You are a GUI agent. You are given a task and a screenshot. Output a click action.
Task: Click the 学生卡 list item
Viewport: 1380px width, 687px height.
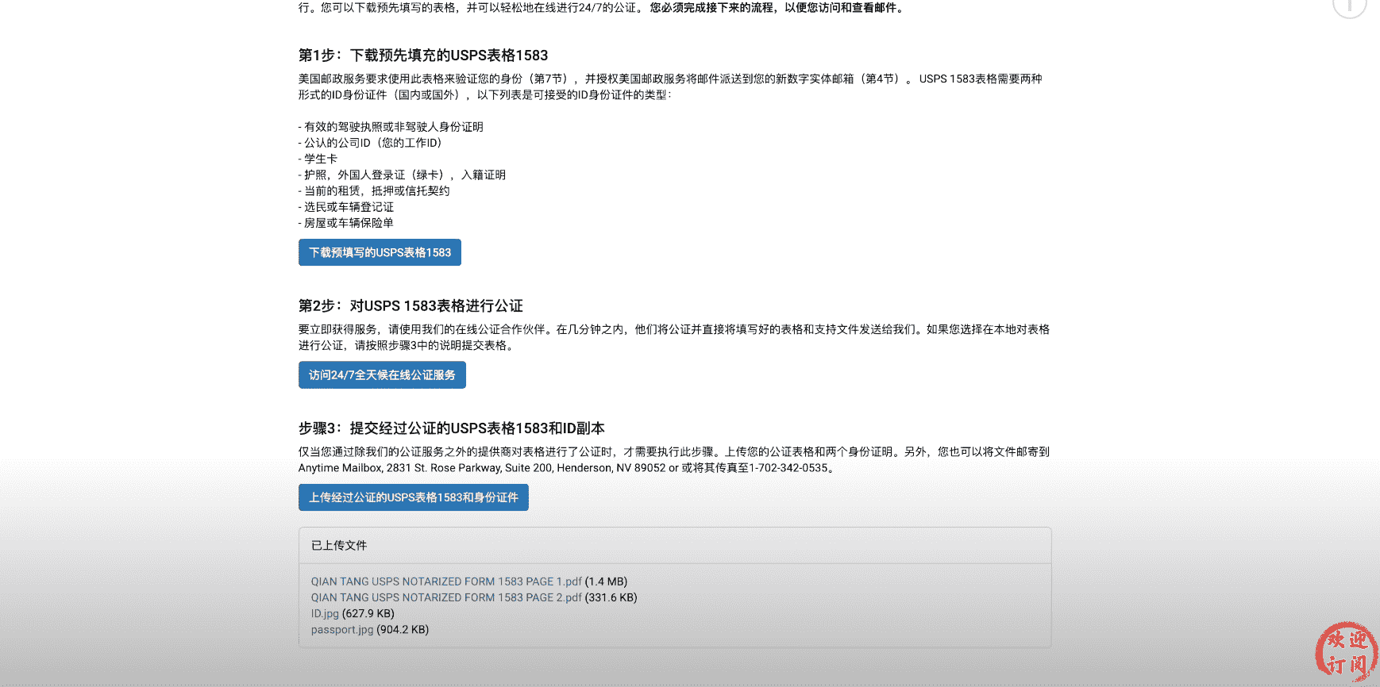pos(320,159)
